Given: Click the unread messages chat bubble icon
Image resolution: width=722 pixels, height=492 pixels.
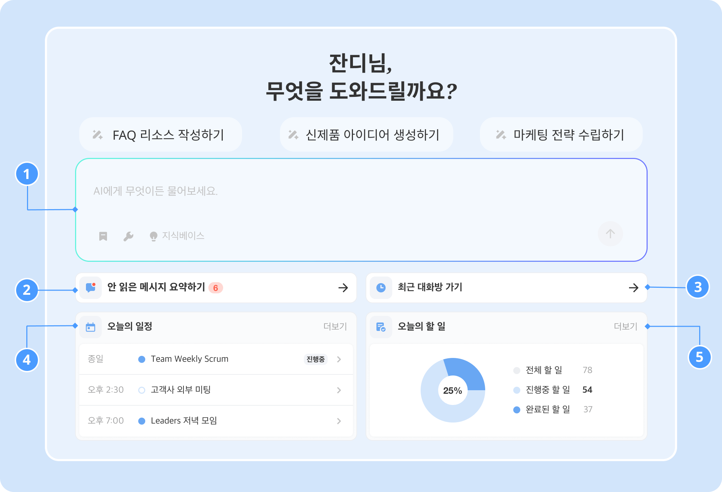Looking at the screenshot, I should click(91, 288).
